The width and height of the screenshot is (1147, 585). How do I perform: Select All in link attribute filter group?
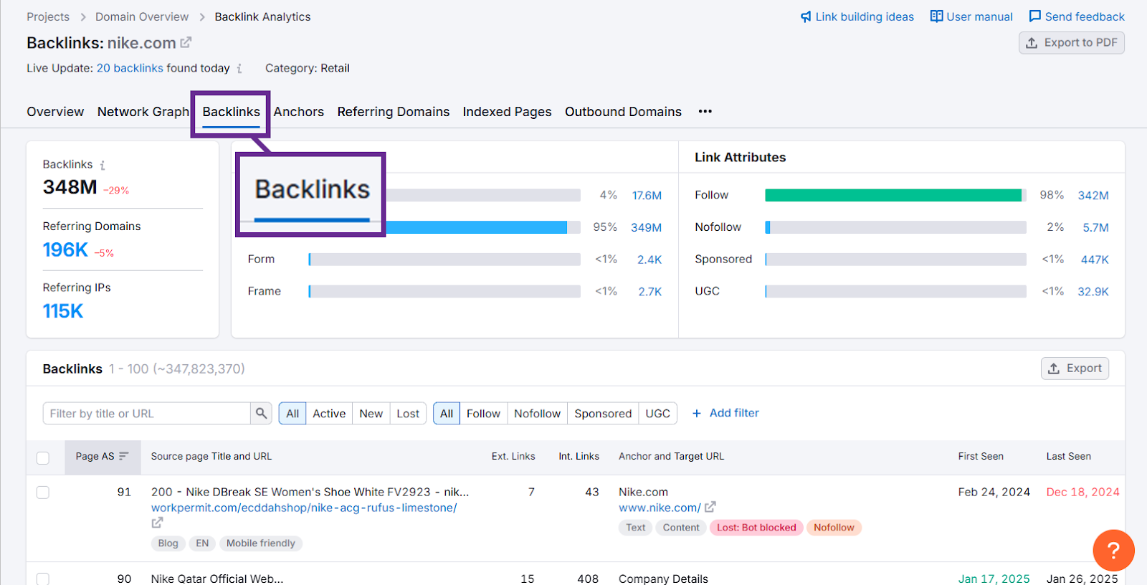(x=447, y=414)
